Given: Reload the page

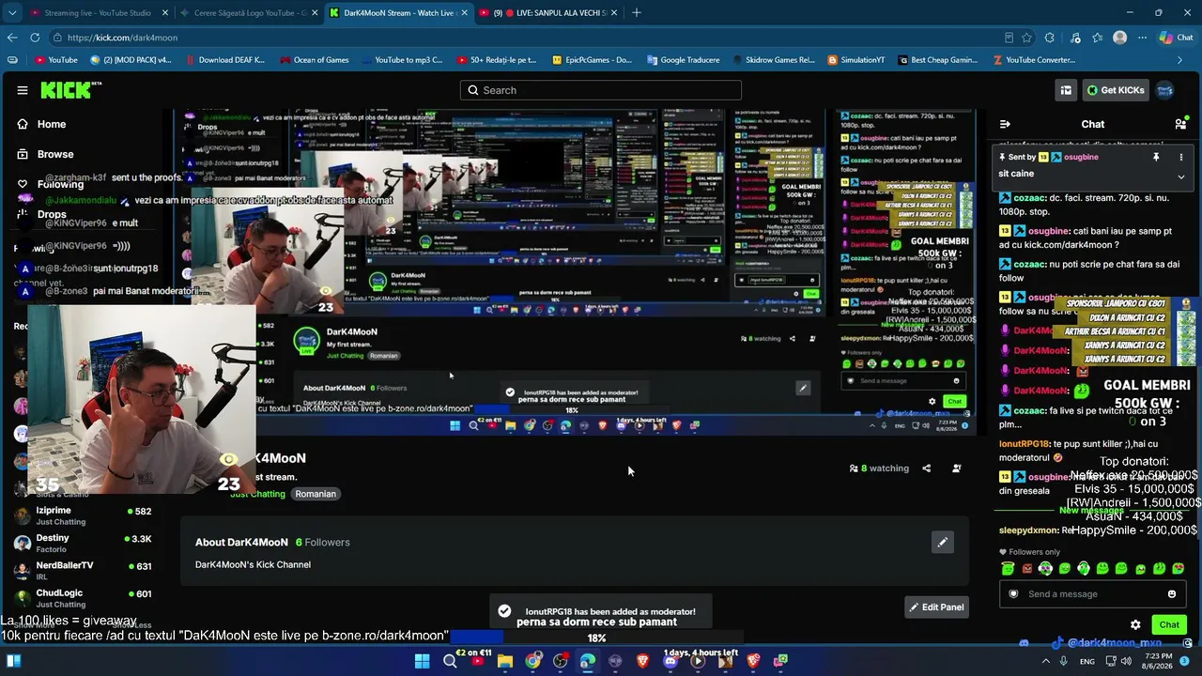Looking at the screenshot, I should (x=35, y=38).
